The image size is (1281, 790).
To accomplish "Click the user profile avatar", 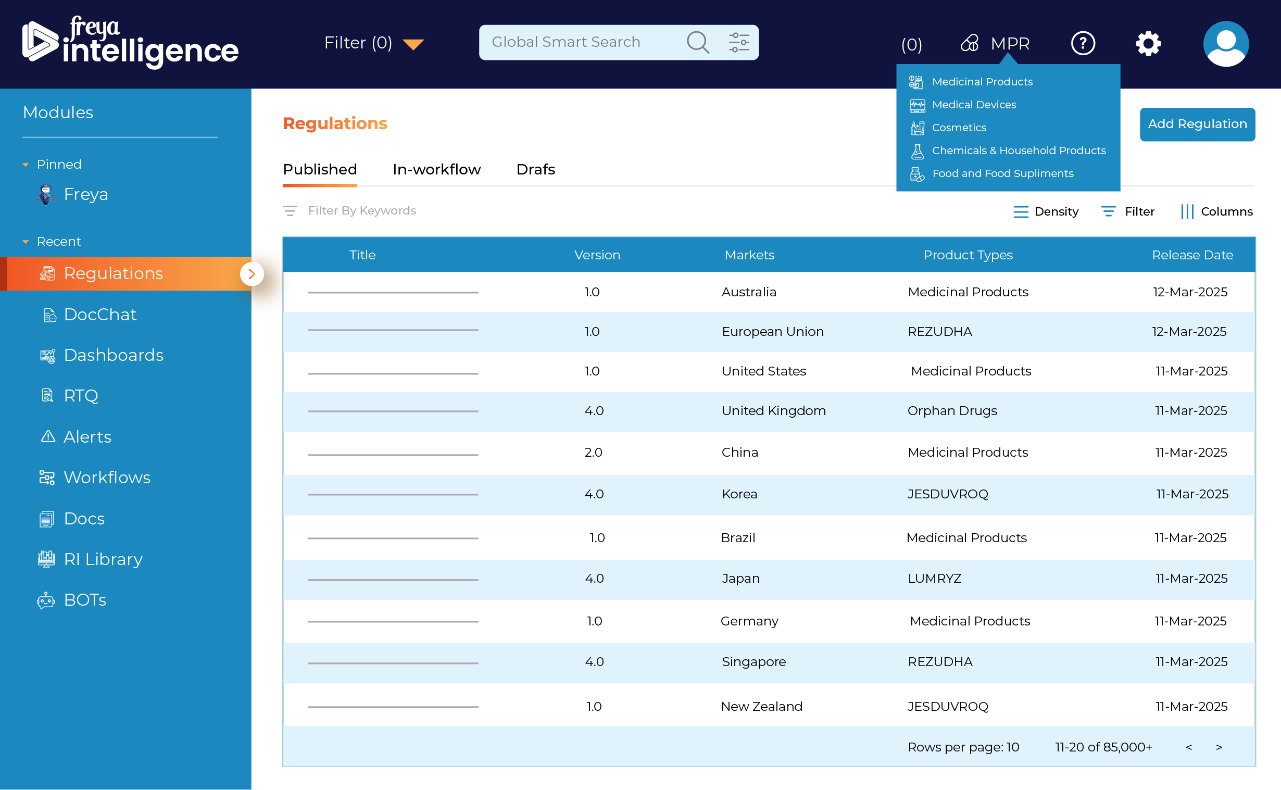I will [1226, 44].
